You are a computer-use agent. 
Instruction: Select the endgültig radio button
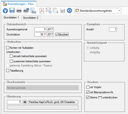[x=88, y=52]
